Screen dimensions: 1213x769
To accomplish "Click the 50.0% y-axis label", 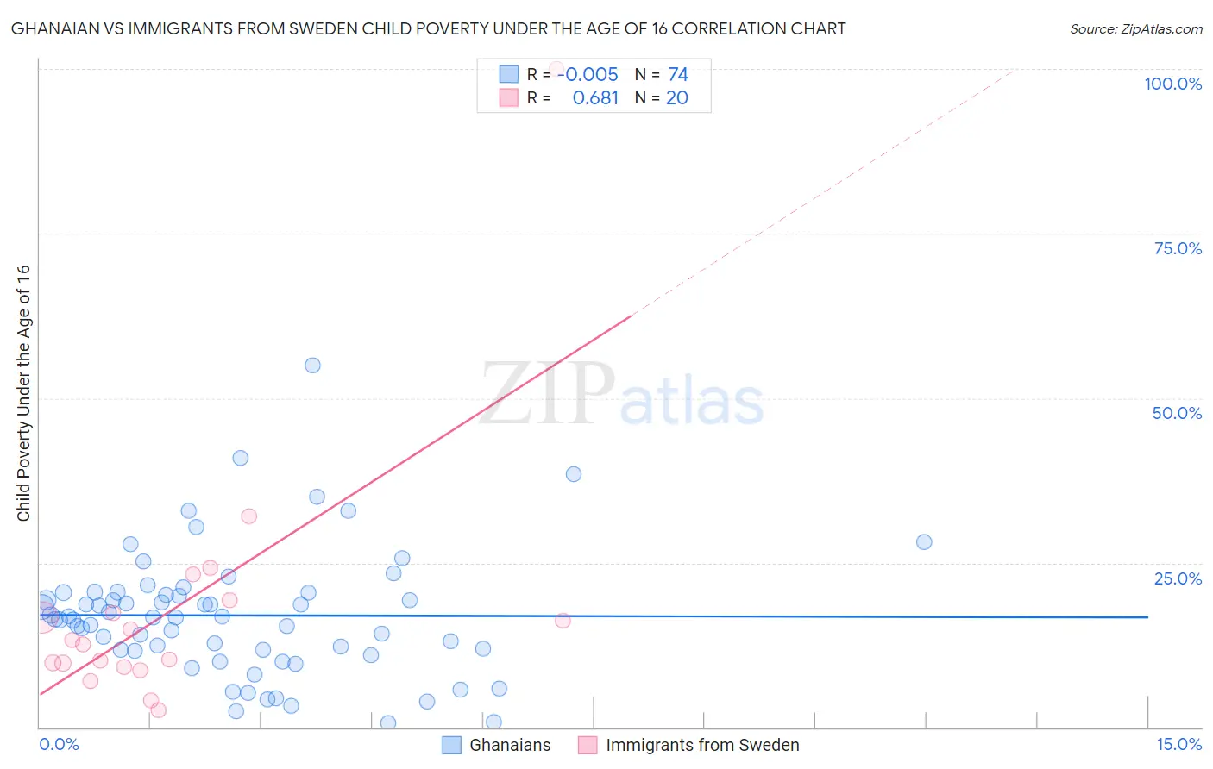I will tap(1177, 413).
